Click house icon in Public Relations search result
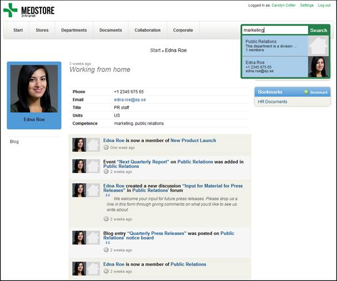337x281 pixels. pos(319,46)
